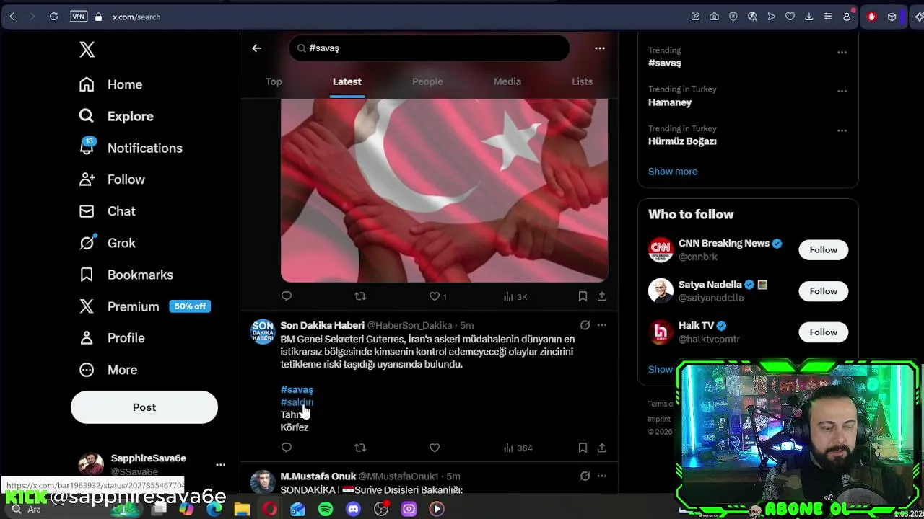Viewport: 924px width, 519px height.
Task: View analytics of post with 384 views
Action: pos(518,448)
